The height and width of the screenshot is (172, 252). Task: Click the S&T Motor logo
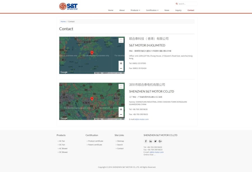[68, 6]
